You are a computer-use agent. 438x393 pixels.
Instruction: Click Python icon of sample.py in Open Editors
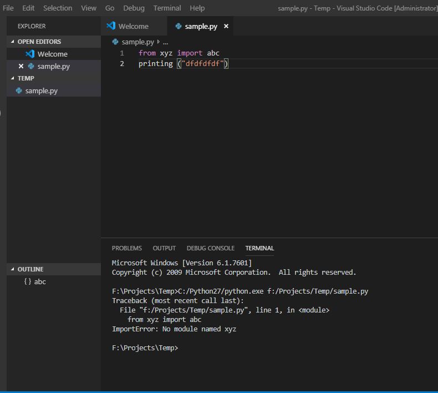(31, 66)
